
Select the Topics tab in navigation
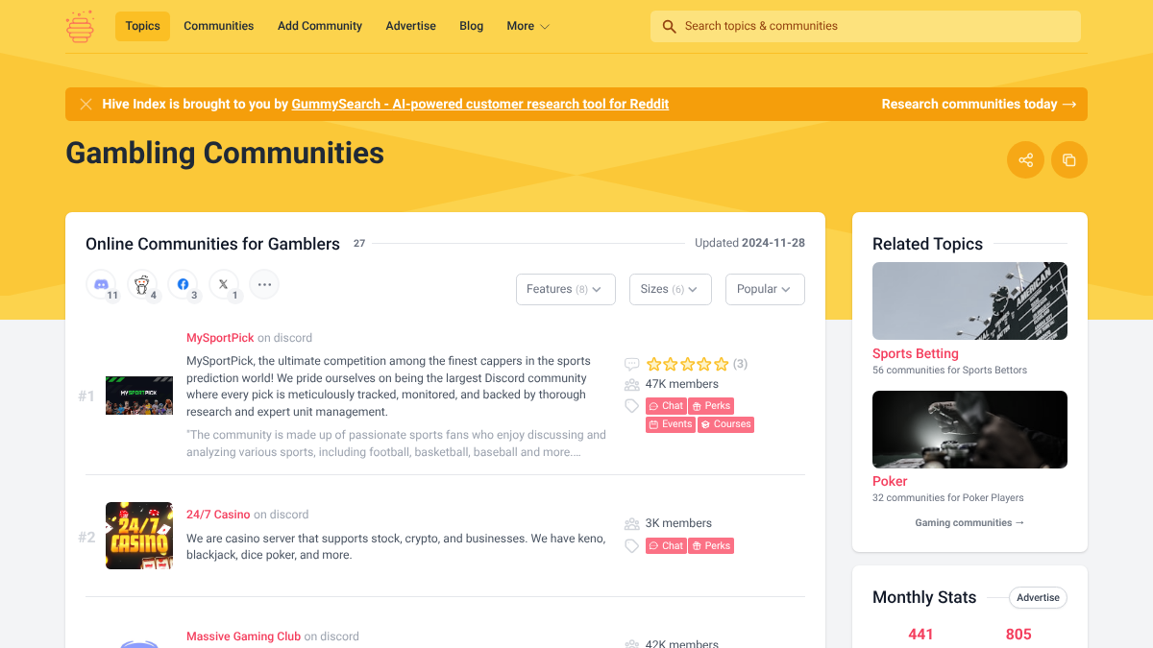coord(142,27)
